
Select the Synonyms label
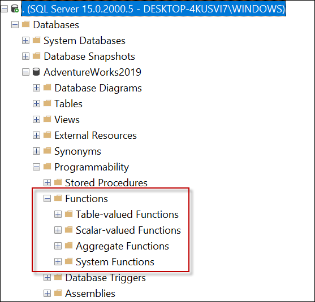[x=77, y=152]
